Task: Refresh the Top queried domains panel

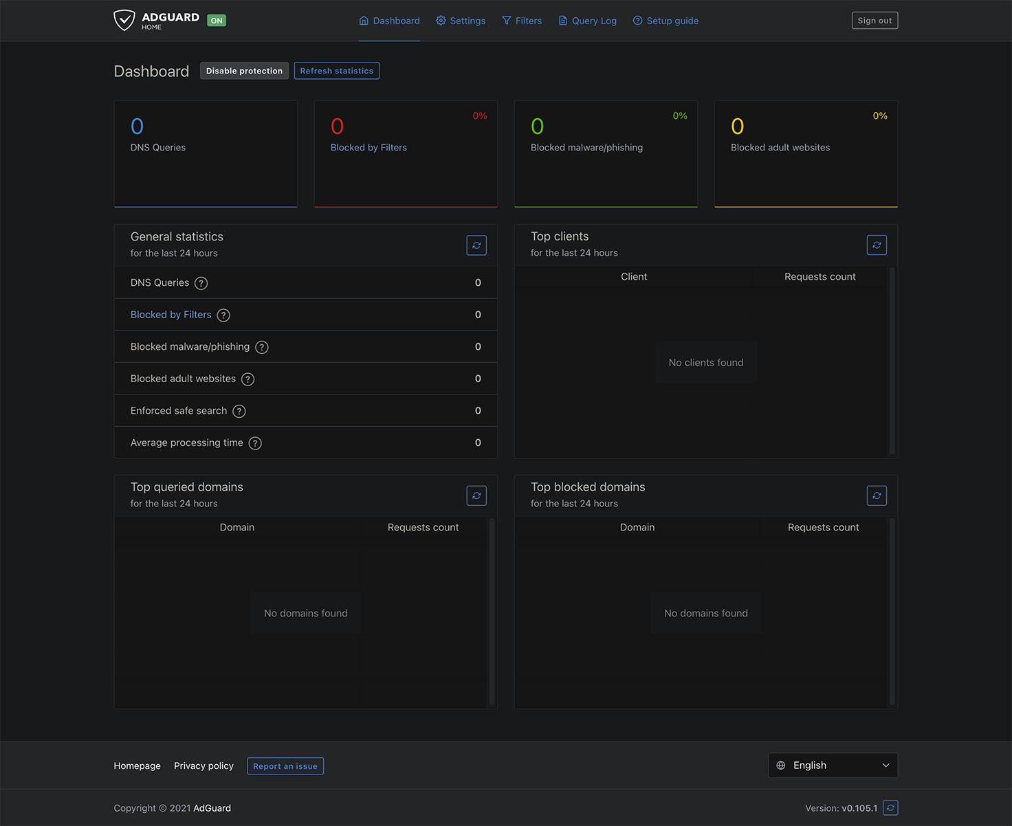Action: coord(476,495)
